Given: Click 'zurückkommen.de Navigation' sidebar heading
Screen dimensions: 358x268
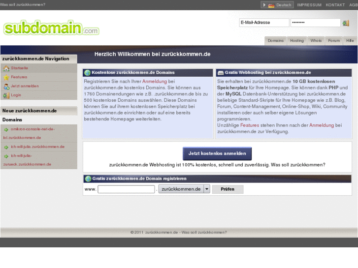Looking at the screenshot, I should pos(35,59).
